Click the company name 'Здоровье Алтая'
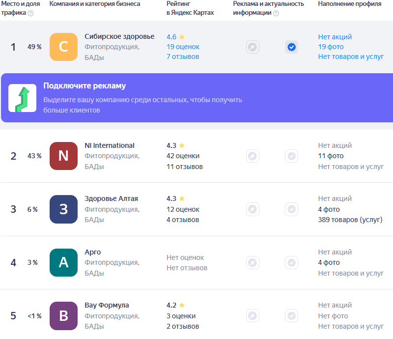Screen dimensions: 393x339 [x=112, y=198]
